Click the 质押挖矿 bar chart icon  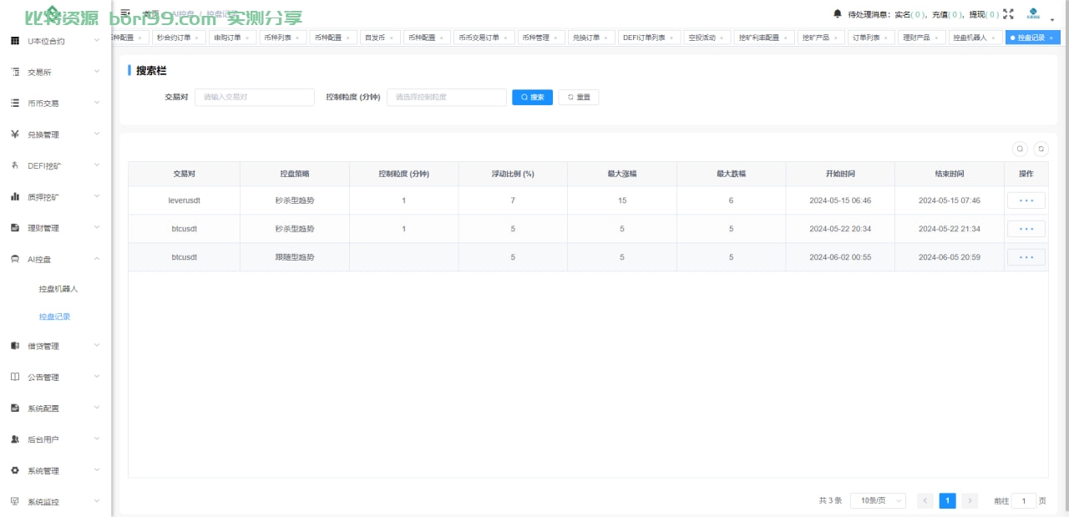tap(15, 196)
